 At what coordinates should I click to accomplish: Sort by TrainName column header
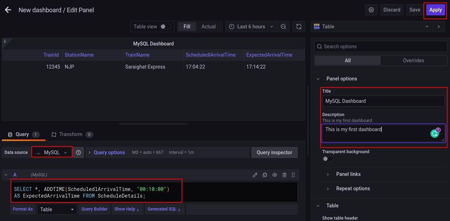point(138,55)
